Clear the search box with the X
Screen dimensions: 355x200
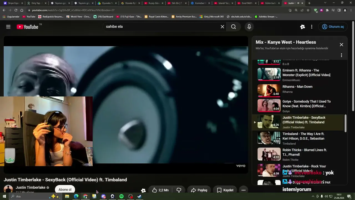coord(222,27)
